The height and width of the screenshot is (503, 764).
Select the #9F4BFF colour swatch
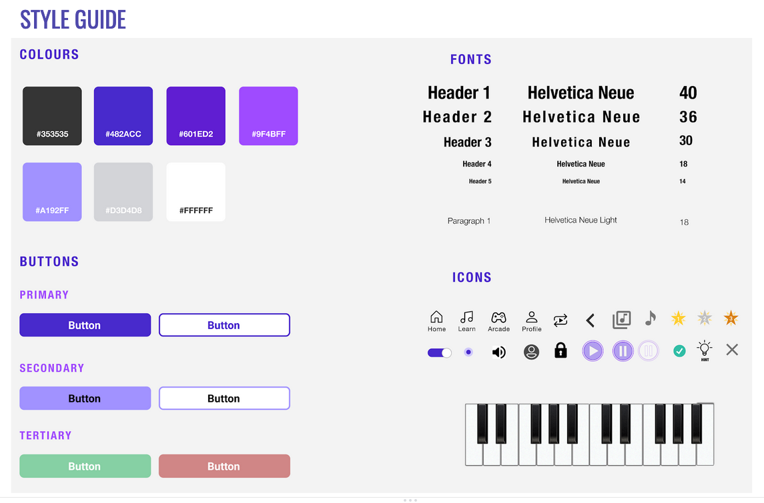point(268,116)
